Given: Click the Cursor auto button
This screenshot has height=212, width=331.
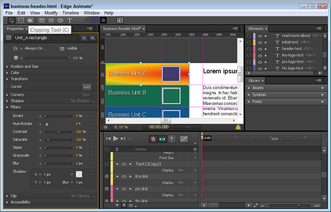Looking at the screenshot, I should coord(87,87).
